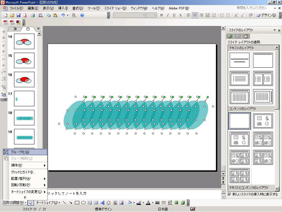
Task: Select the Arrow drawing tool
Action: coord(70,203)
